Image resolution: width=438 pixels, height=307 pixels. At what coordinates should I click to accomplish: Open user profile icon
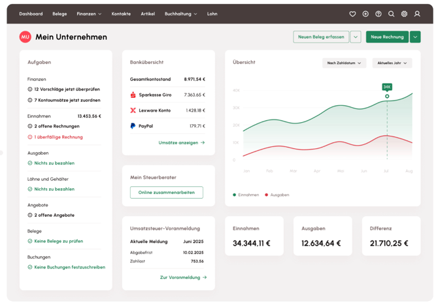pos(417,14)
